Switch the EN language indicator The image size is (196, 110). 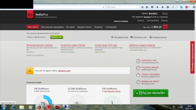point(174,107)
